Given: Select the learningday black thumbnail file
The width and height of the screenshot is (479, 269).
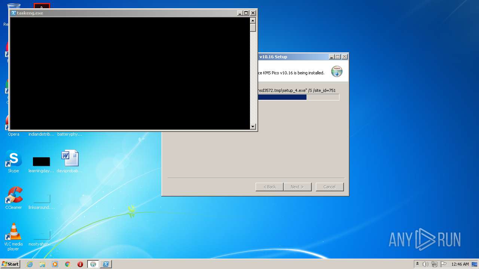Looking at the screenshot, I should (x=41, y=161).
